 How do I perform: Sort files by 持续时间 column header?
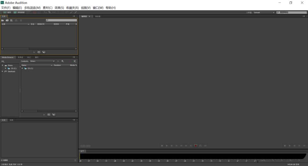41,24
